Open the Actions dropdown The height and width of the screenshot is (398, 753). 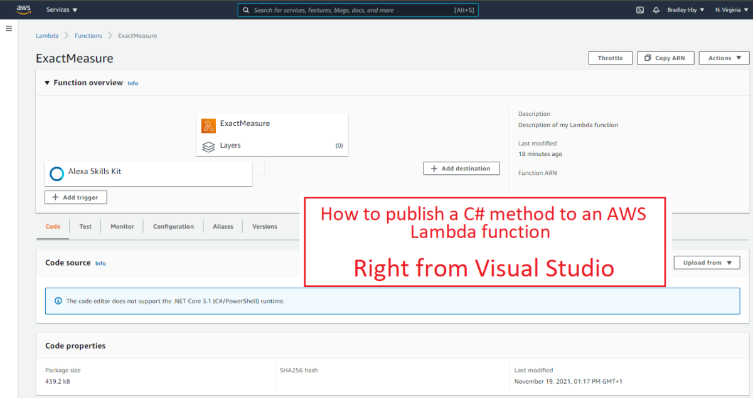point(724,58)
